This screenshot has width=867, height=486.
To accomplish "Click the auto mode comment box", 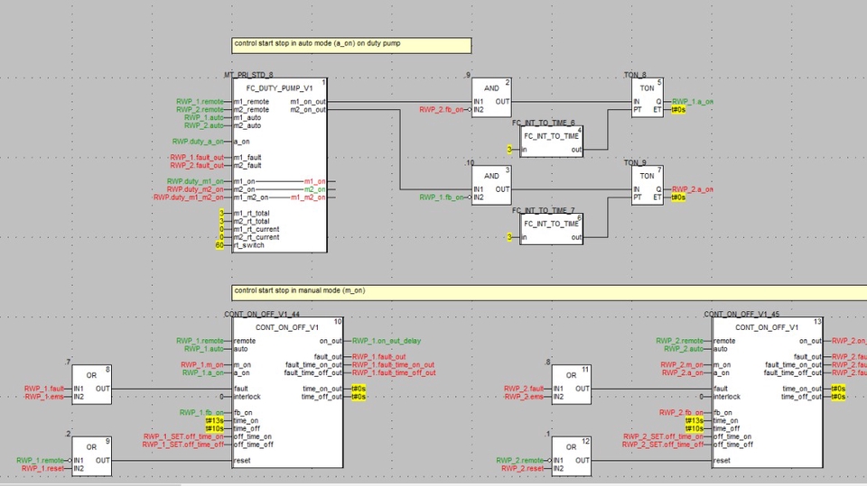I will [x=350, y=44].
